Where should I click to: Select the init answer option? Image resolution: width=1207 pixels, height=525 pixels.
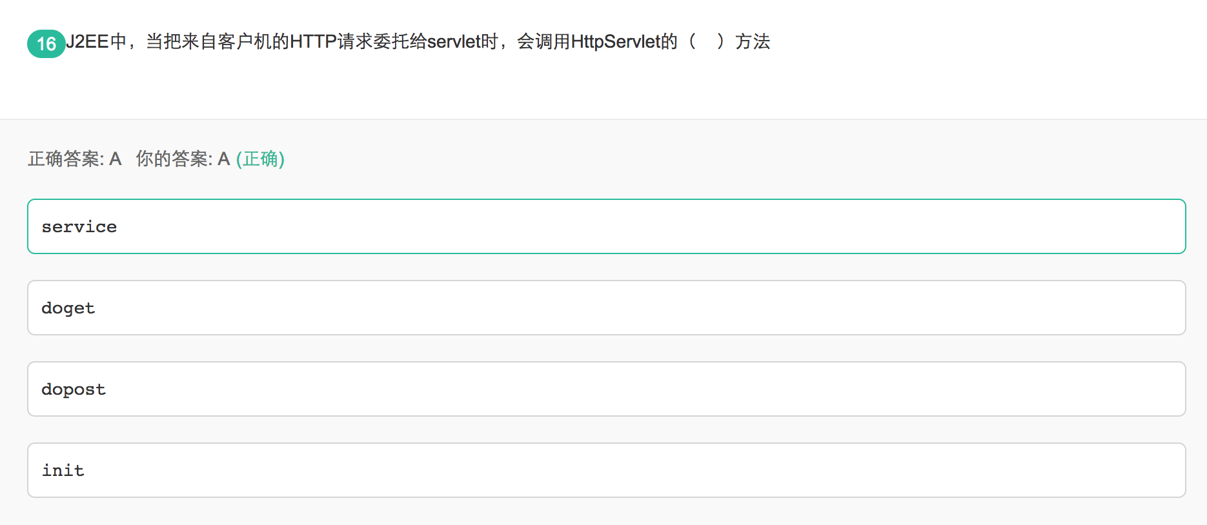point(606,470)
